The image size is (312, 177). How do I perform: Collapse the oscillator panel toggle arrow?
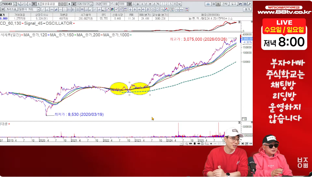[239, 22]
